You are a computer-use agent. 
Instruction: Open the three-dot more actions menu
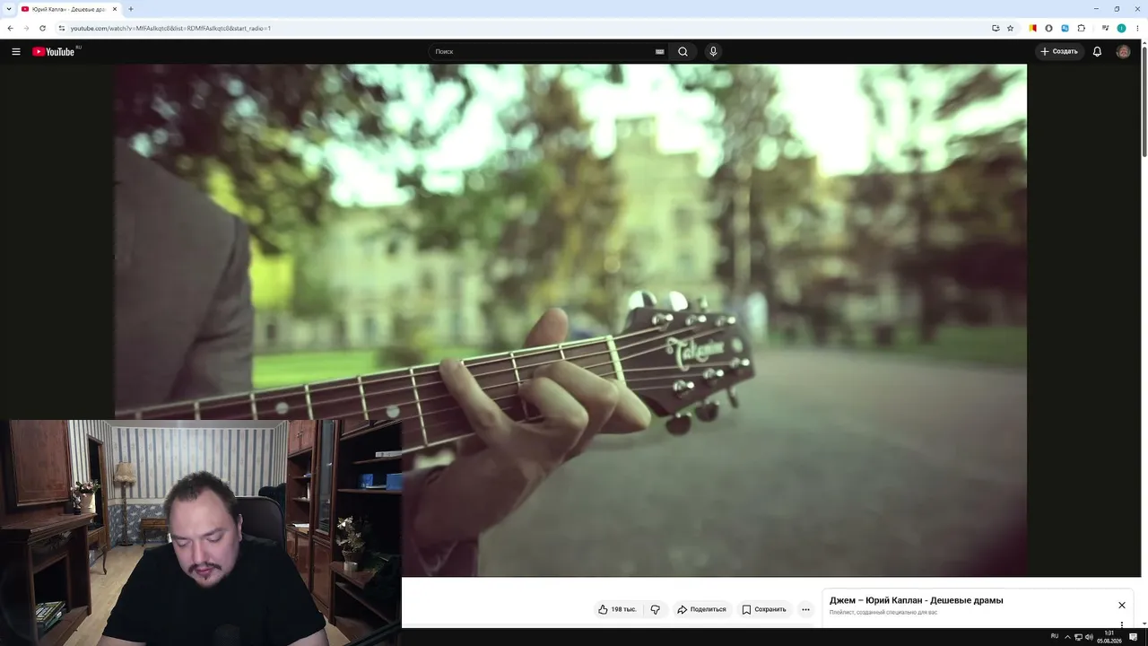pyautogui.click(x=805, y=609)
